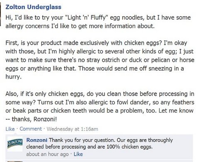The width and height of the screenshot is (197, 162).
Task: Click the Ronzoni logo avatar
Action: pos(15,144)
